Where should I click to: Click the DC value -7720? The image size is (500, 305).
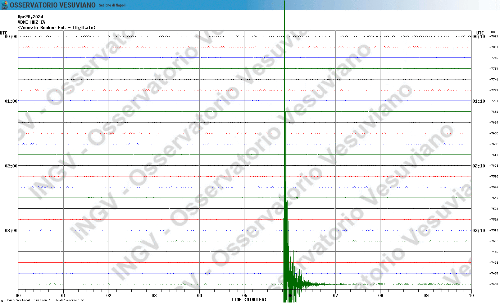click(494, 90)
